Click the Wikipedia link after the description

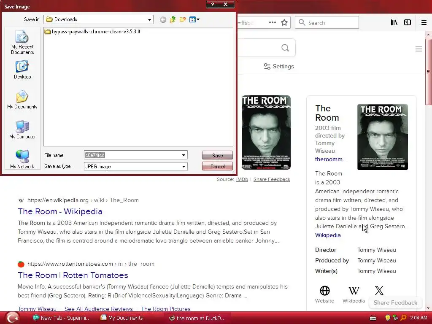point(328,235)
